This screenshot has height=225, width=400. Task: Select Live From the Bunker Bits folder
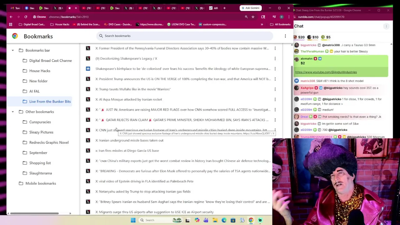[x=47, y=102]
